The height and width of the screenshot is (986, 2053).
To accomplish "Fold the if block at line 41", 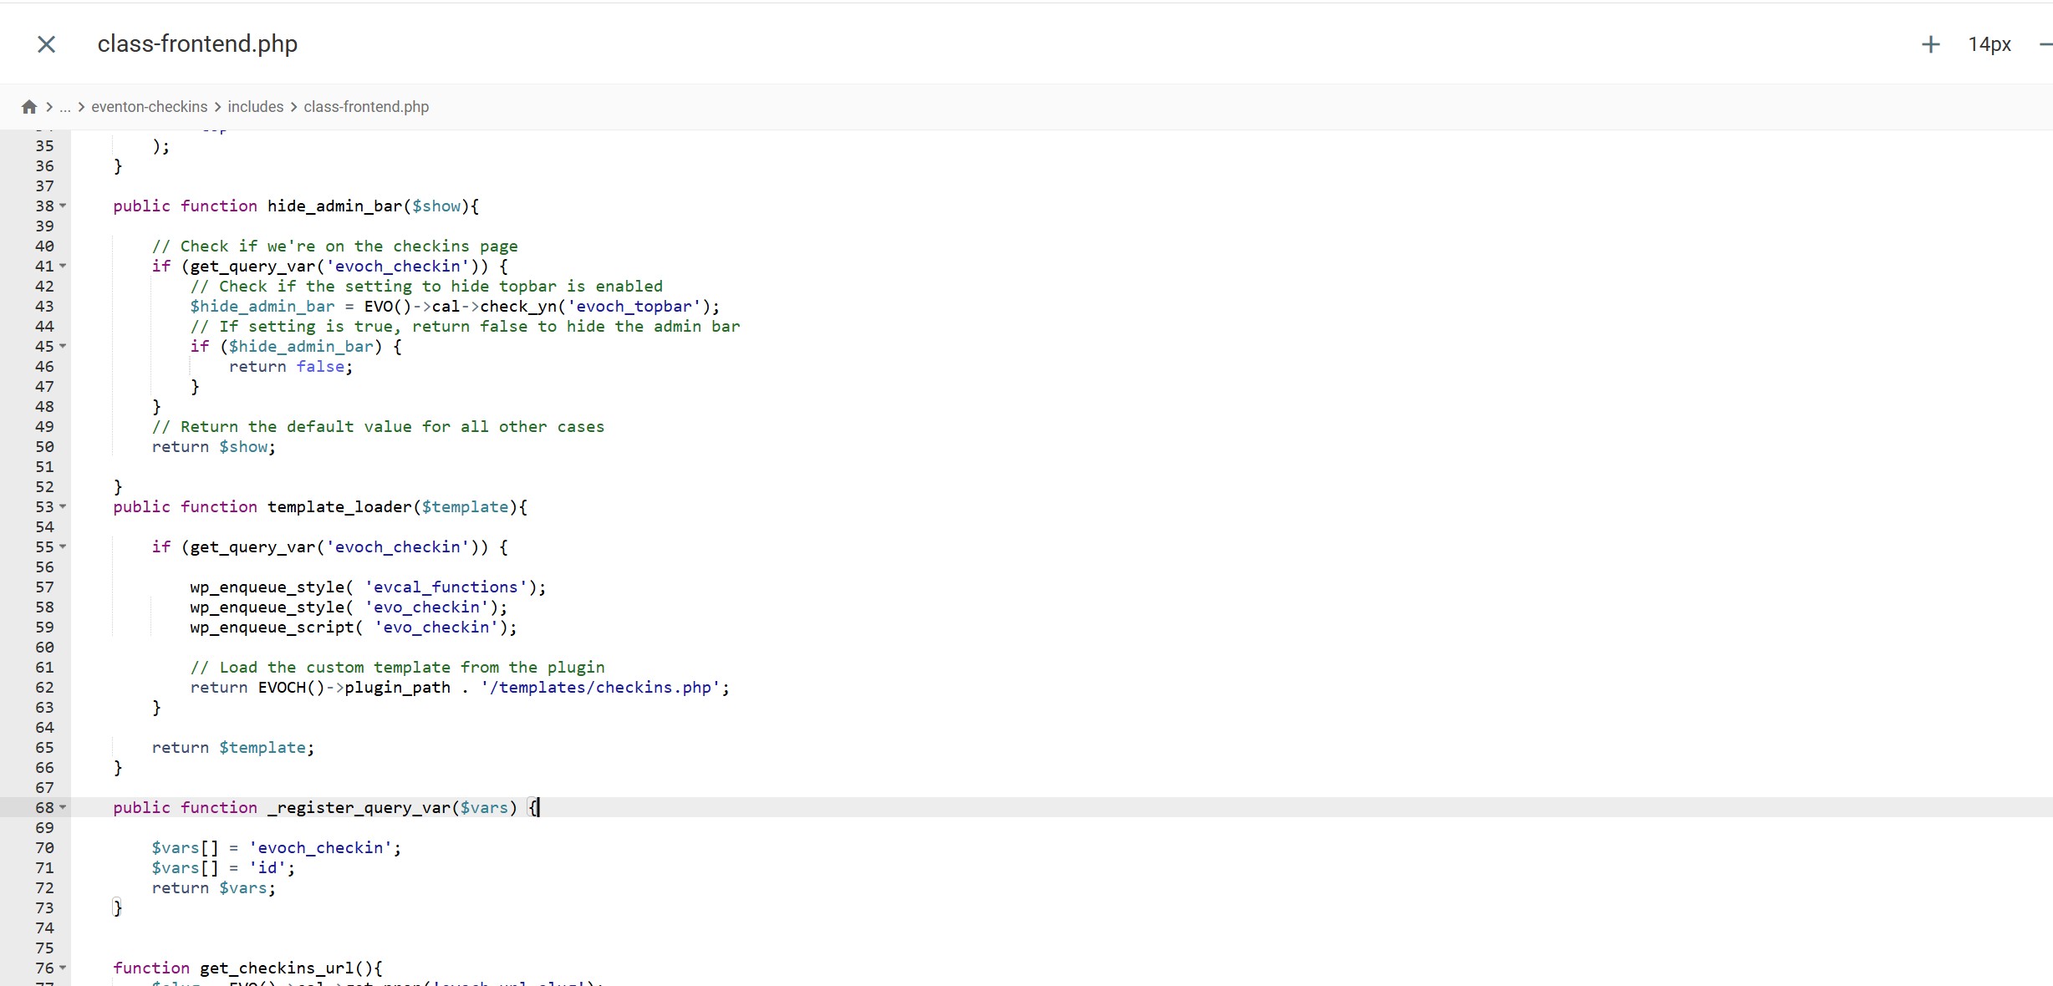I will click(x=63, y=266).
